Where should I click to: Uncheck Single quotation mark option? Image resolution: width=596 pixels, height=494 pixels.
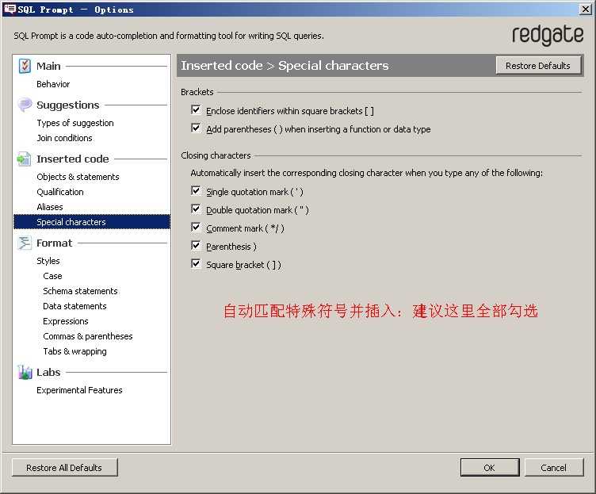click(x=196, y=191)
